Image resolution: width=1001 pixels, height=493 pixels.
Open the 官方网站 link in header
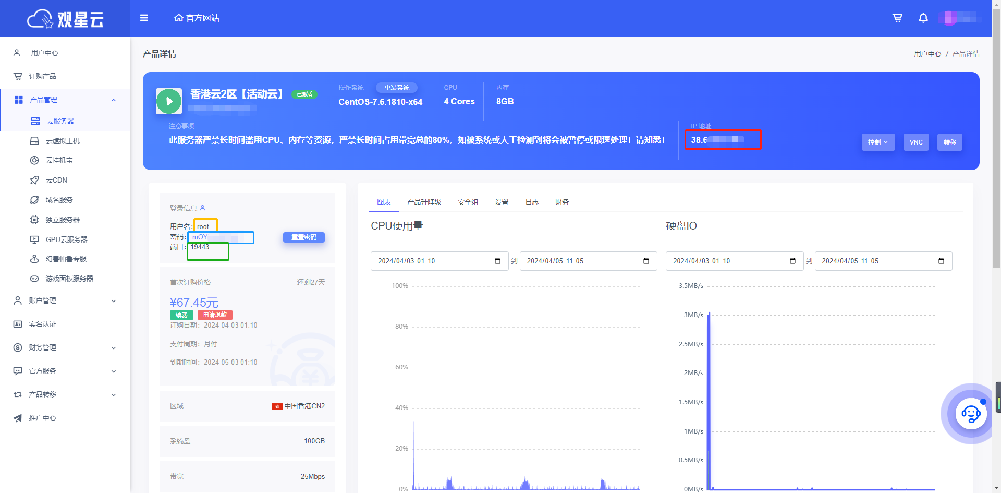pos(197,18)
